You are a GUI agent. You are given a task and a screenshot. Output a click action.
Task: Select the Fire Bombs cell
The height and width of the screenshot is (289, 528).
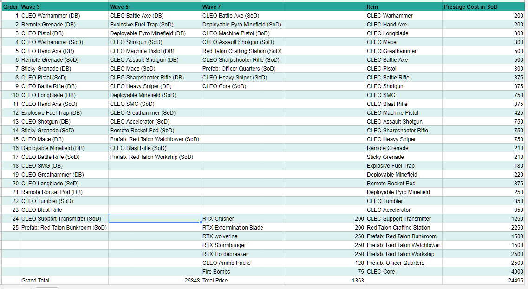coord(241,272)
